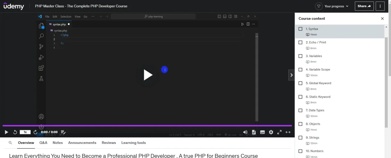Click the VS Code Search icon in the video
The height and width of the screenshot is (158, 391).
41,36
